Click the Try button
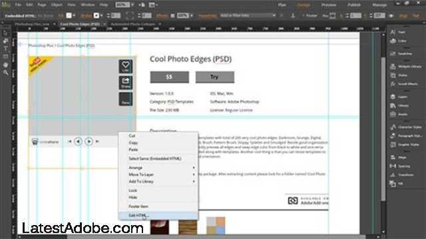Image resolution: width=426 pixels, height=239 pixels. coord(214,77)
